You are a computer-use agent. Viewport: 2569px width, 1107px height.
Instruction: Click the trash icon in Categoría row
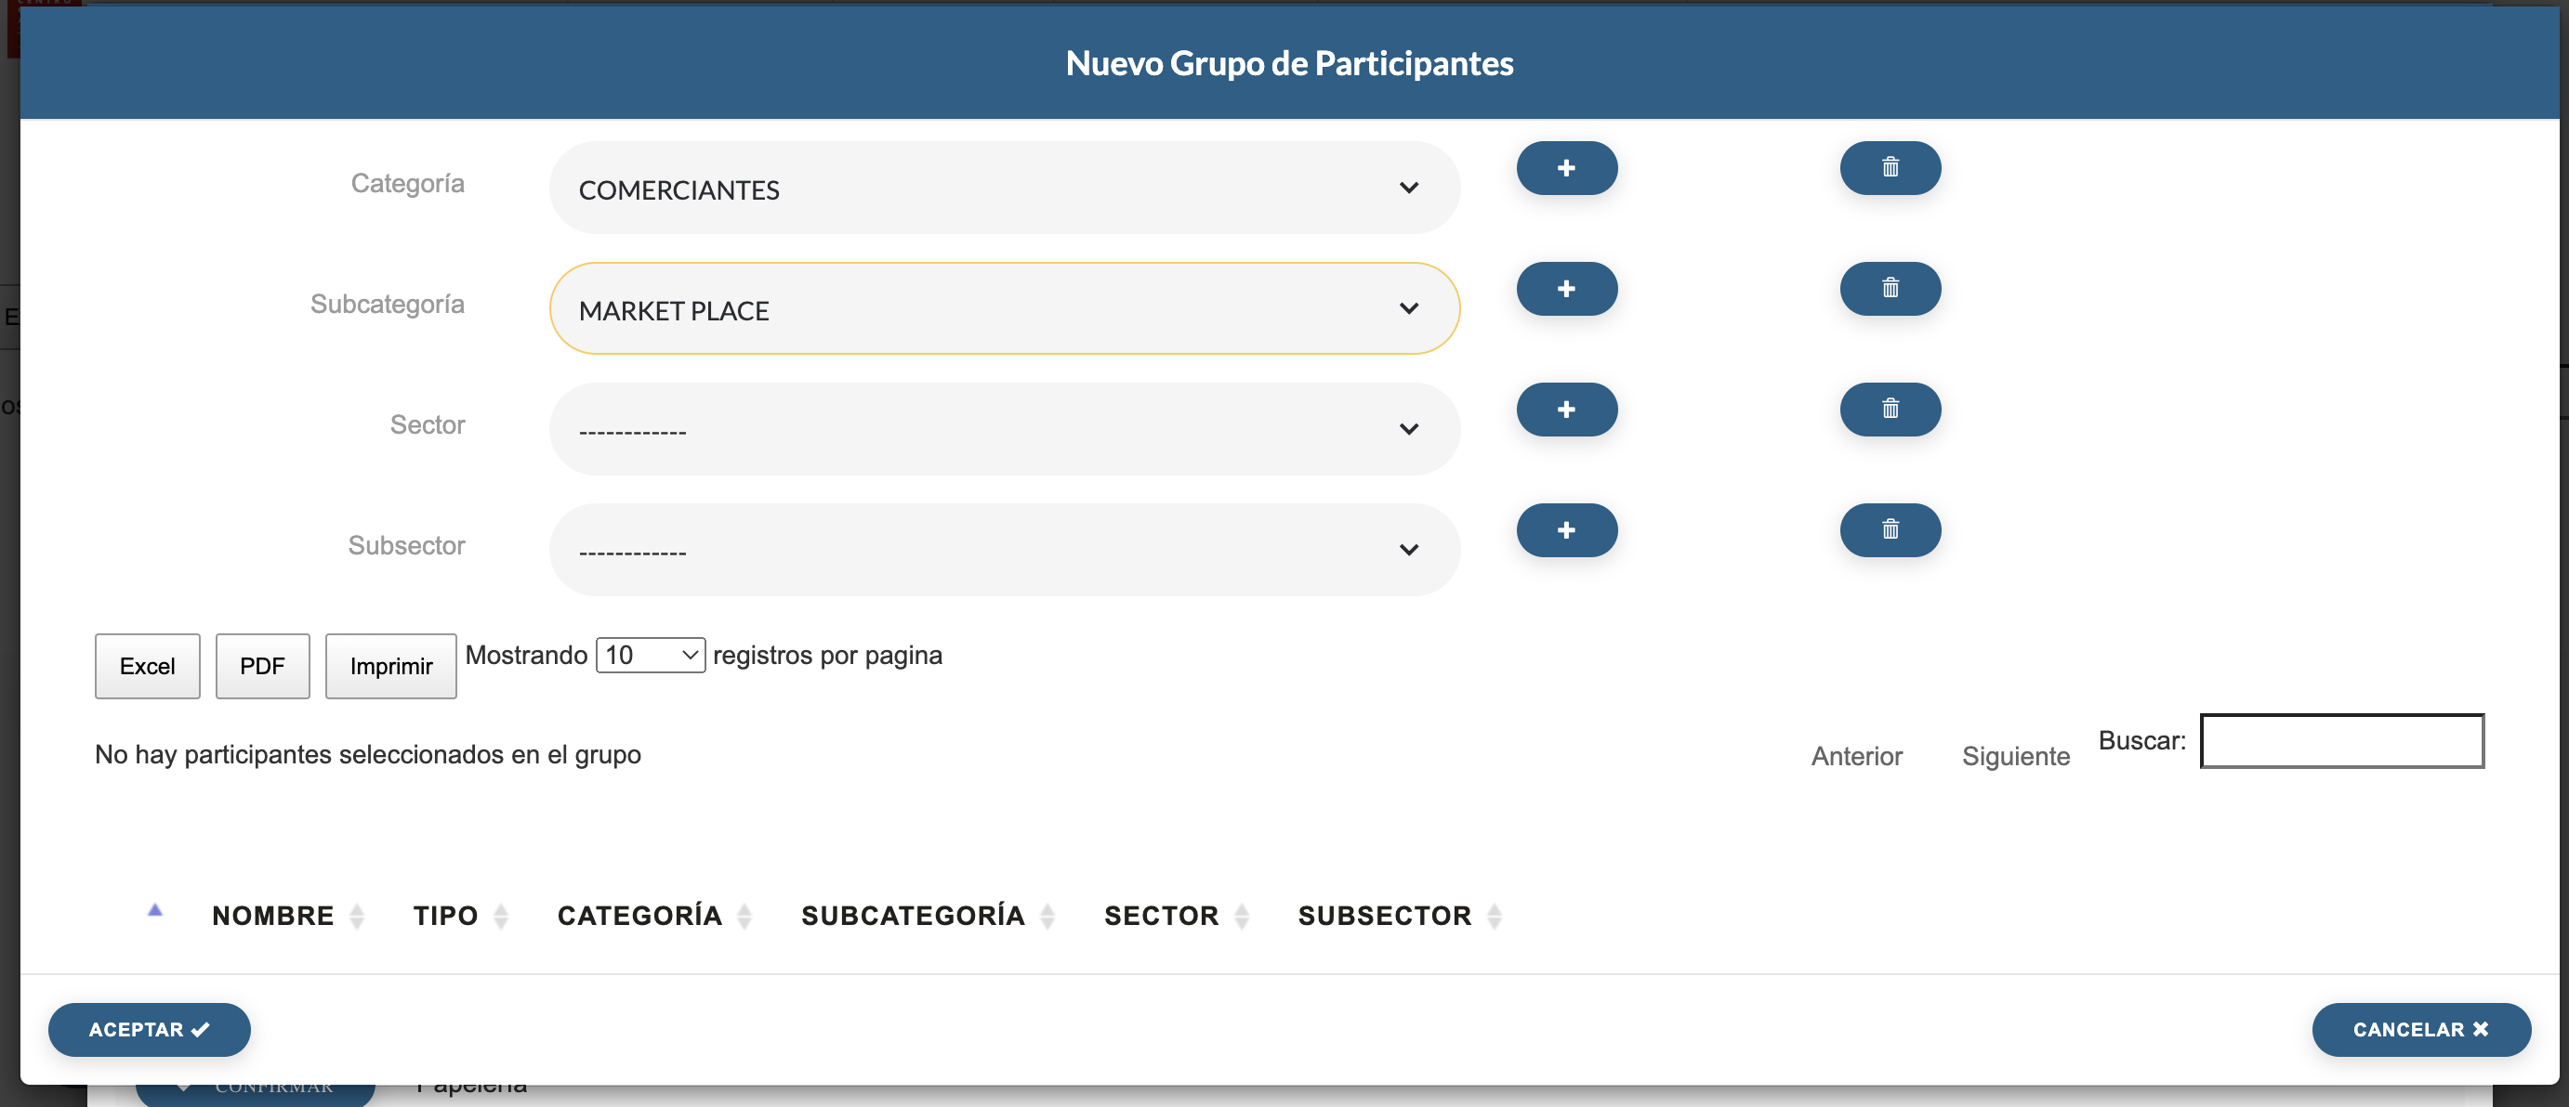[x=1889, y=168]
